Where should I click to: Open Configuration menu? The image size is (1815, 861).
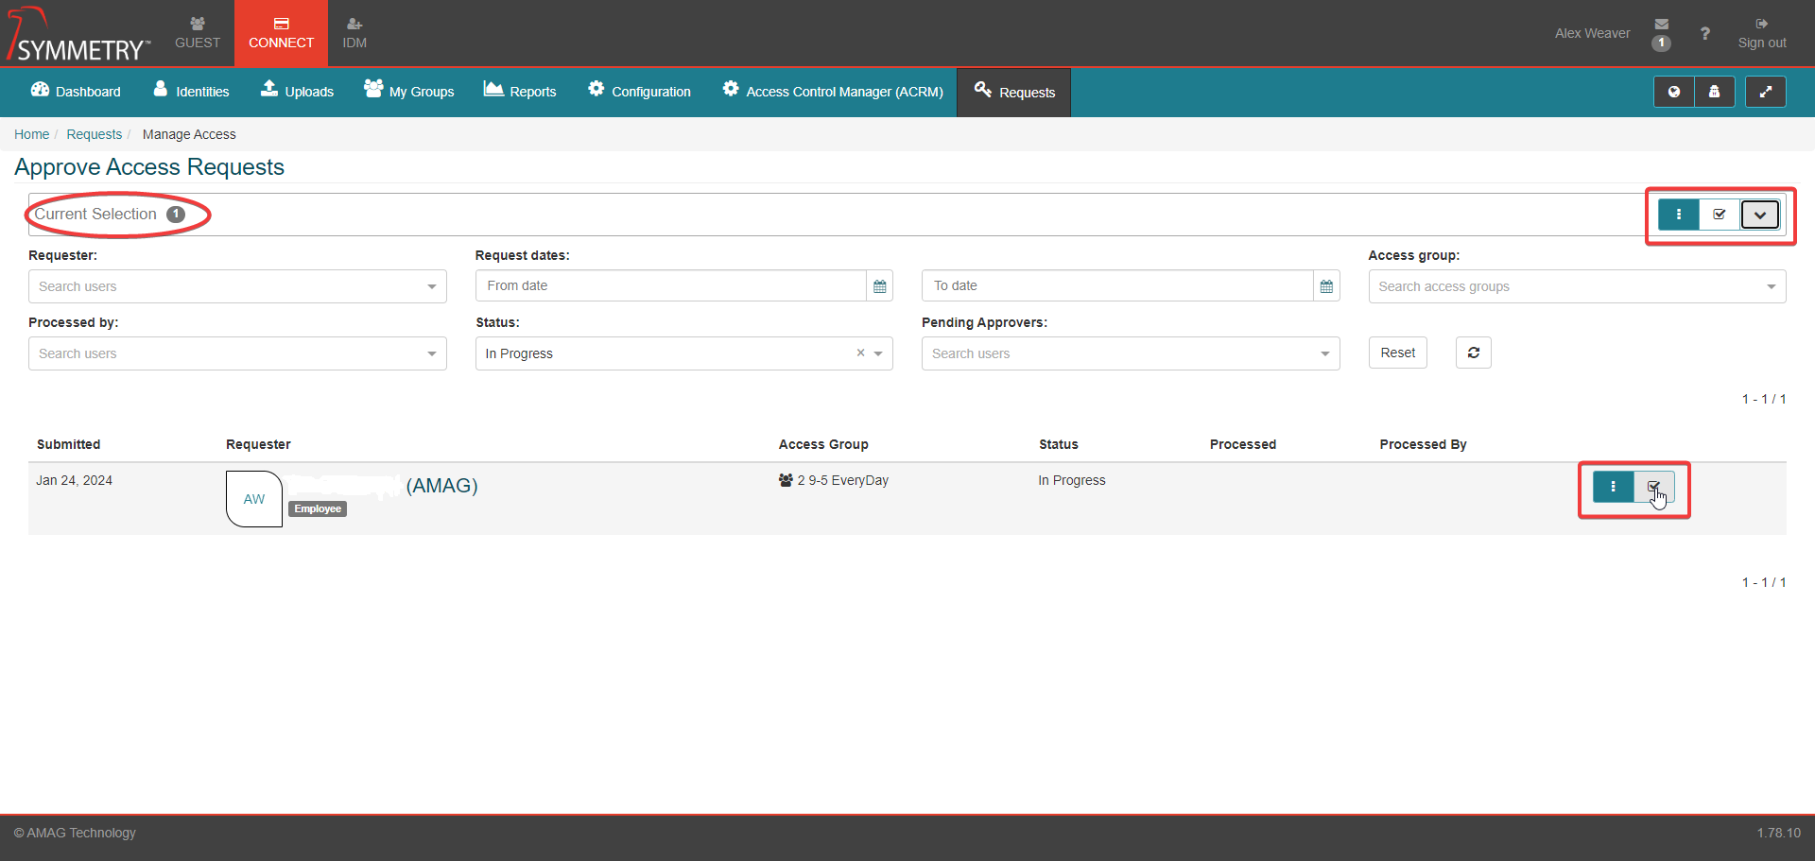(x=639, y=92)
